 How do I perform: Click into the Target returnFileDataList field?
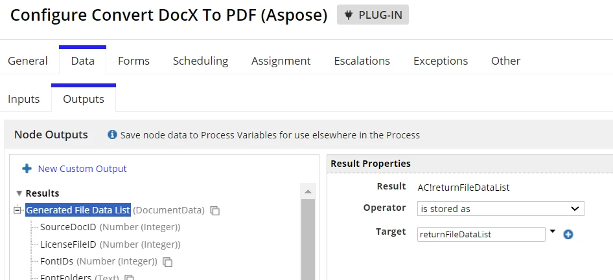tap(481, 234)
